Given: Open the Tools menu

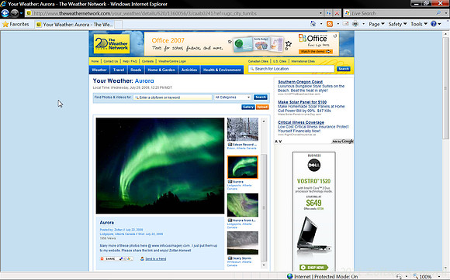Looking at the screenshot, I should [419, 24].
